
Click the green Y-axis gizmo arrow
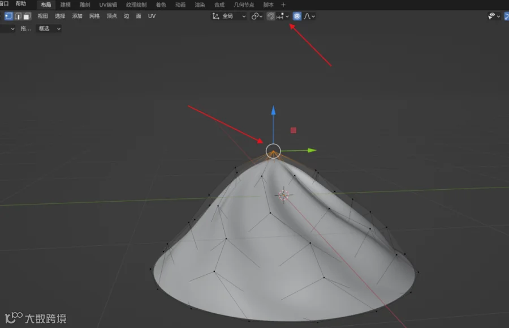click(x=312, y=150)
